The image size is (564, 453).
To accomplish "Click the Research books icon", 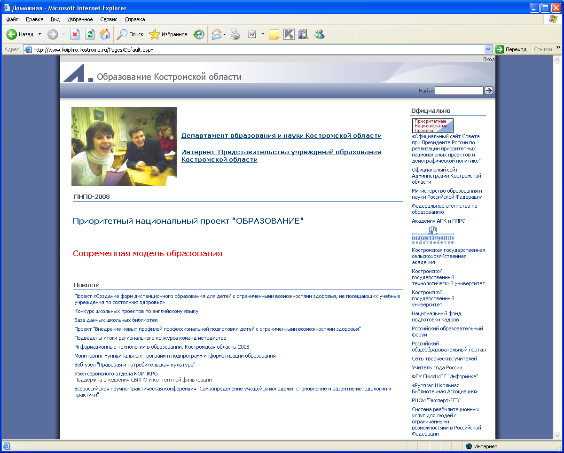I will coord(303,34).
